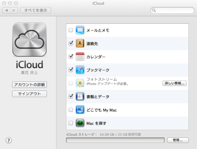This screenshot has width=197, height=149.
Task: Click the サインアウト sign out button
Action: (30, 94)
